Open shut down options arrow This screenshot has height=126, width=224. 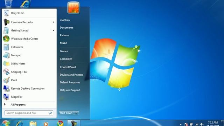click(76, 113)
